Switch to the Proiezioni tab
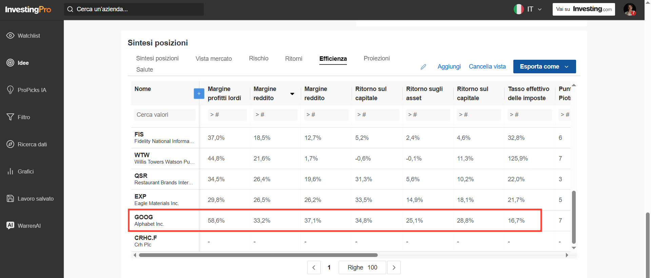This screenshot has height=278, width=651. coord(377,58)
